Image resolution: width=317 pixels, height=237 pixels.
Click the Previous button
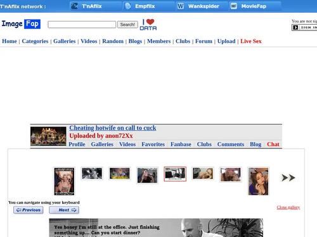(x=29, y=210)
